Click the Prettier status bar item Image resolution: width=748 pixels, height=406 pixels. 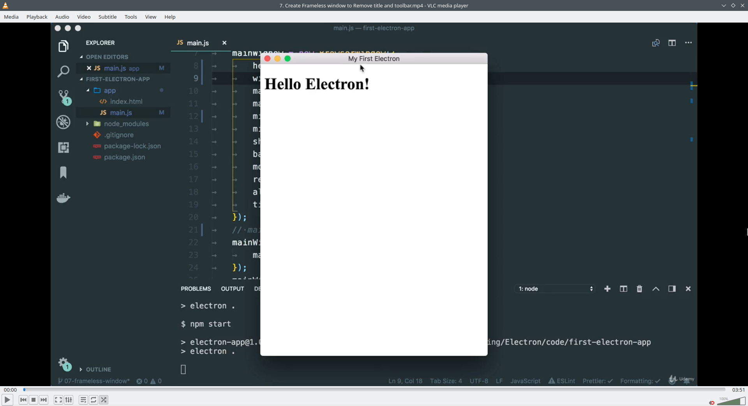pos(598,381)
